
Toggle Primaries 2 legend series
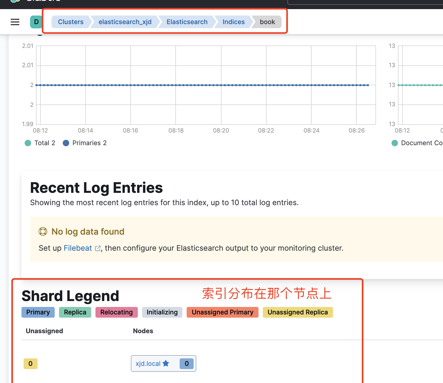pyautogui.click(x=85, y=143)
